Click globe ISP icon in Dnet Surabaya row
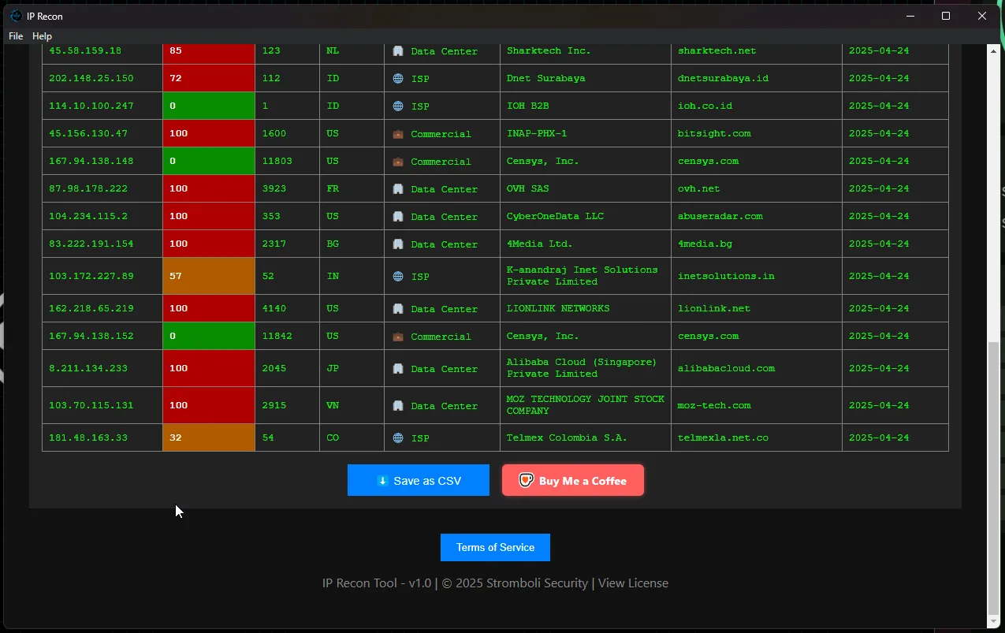The image size is (1005, 633). click(x=398, y=79)
